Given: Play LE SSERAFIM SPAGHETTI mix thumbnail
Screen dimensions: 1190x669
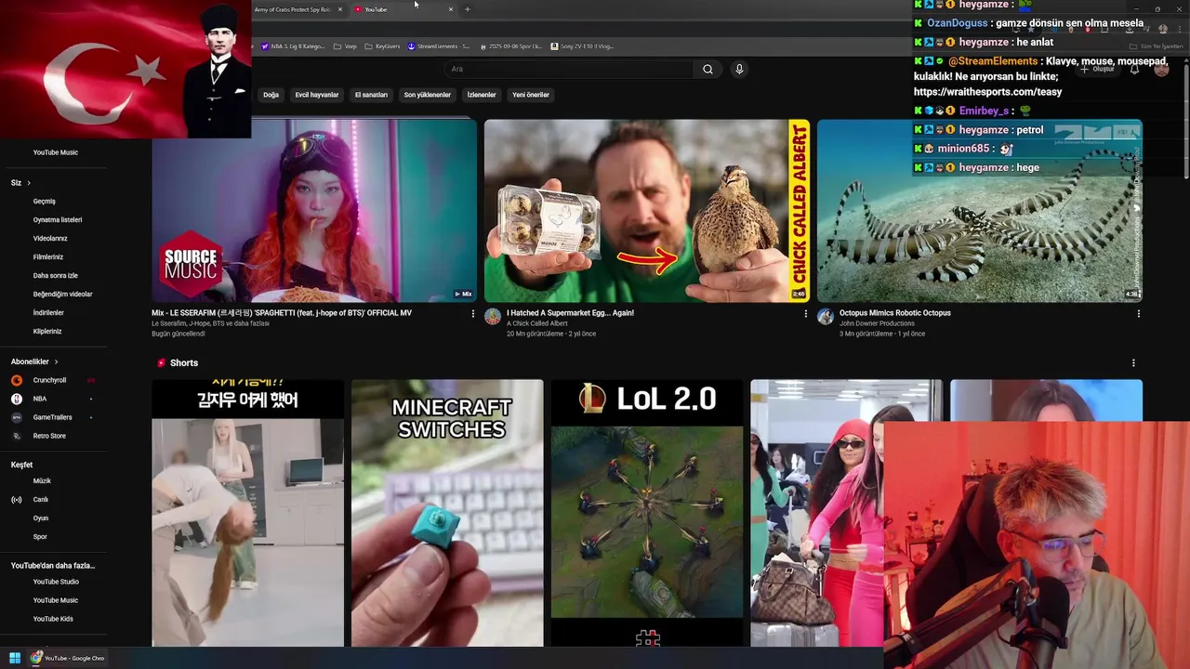Looking at the screenshot, I should pyautogui.click(x=314, y=211).
